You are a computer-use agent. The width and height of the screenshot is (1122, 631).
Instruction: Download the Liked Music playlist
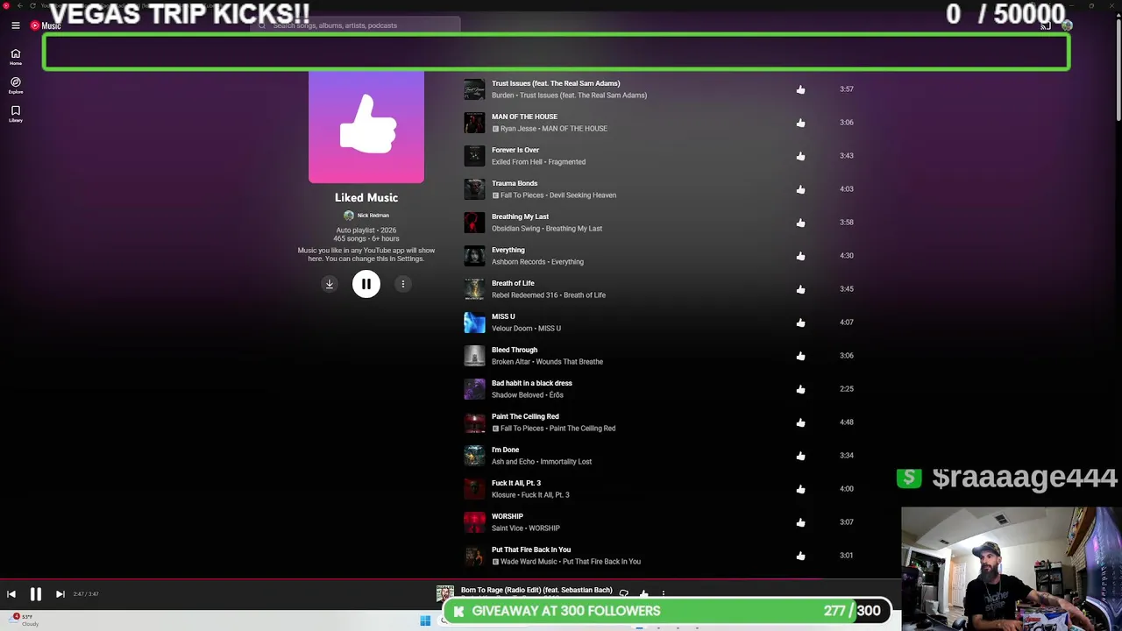tap(330, 284)
